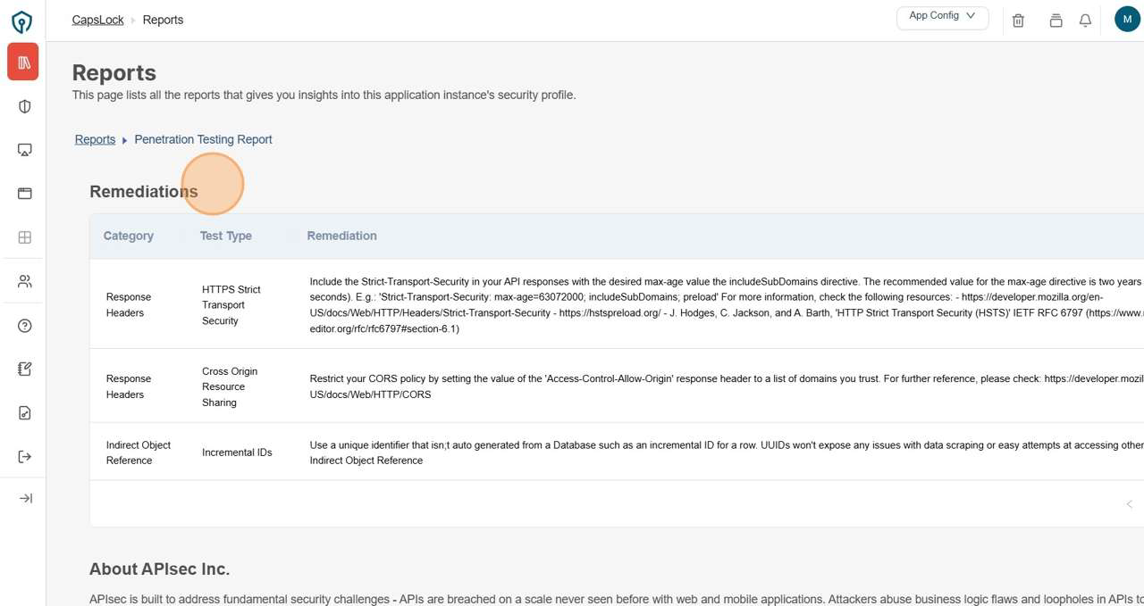Viewport: 1144px width, 606px height.
Task: Click the Remediation column header
Action: tap(341, 236)
